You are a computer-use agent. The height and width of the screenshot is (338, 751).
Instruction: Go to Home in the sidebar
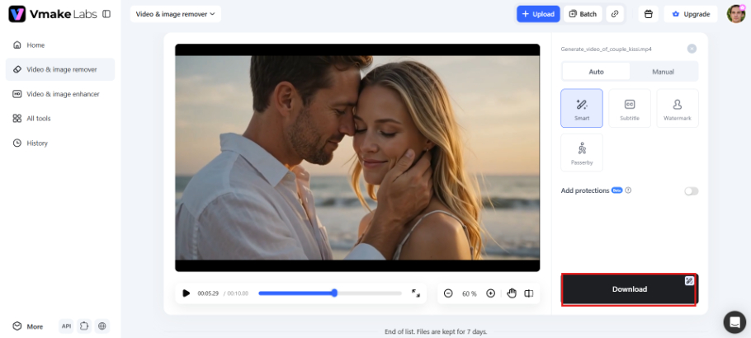pos(60,45)
